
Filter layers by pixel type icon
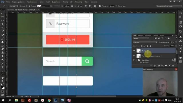(x=156, y=38)
